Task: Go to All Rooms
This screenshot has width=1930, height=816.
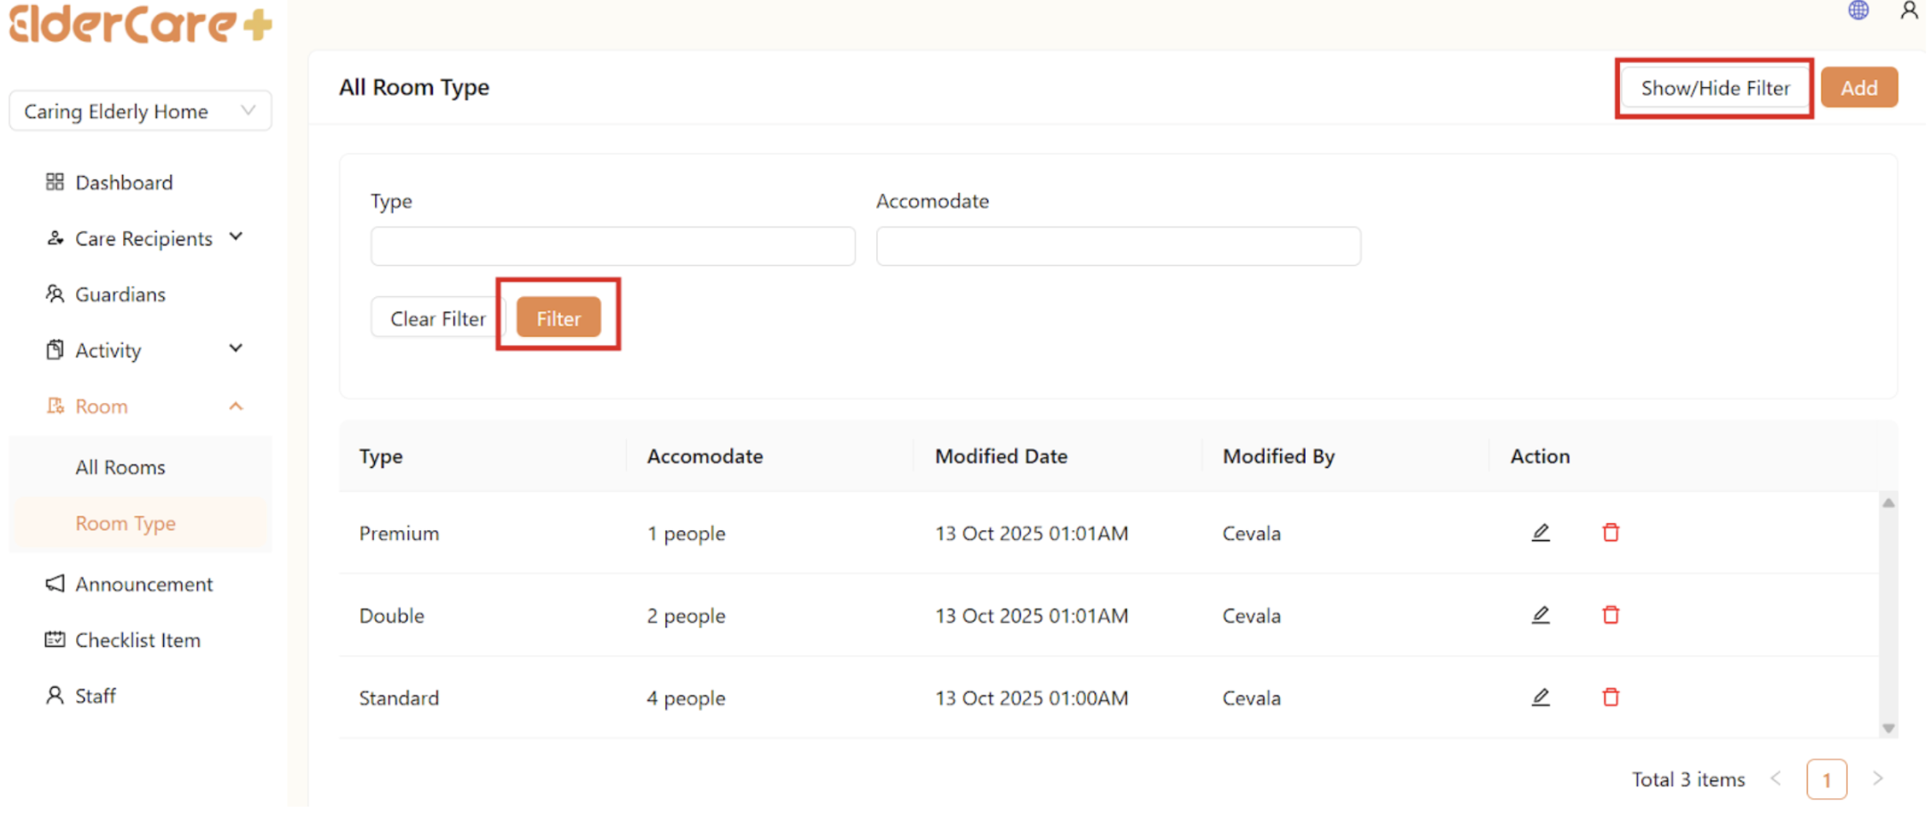Action: point(120,468)
